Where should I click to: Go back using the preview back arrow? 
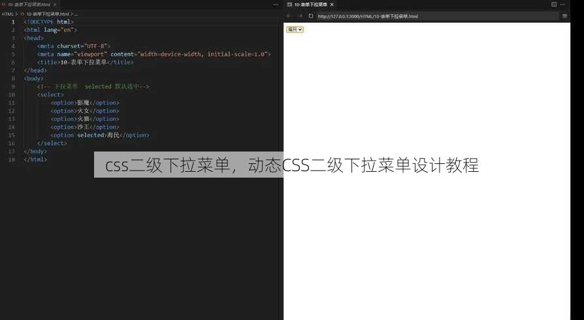[x=289, y=16]
